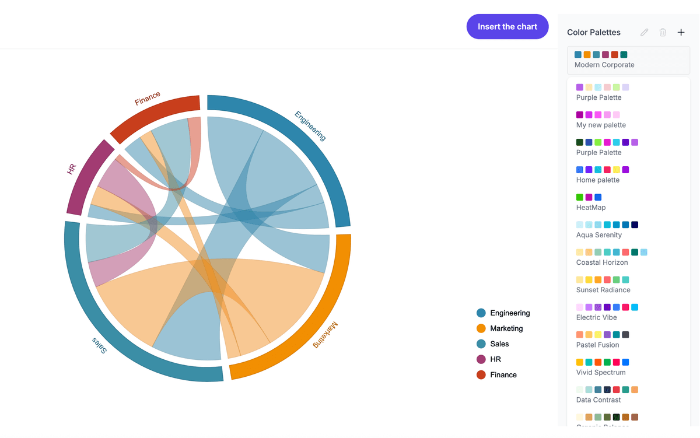Click the edit palette pencil icon
The width and height of the screenshot is (700, 438).
coord(644,33)
